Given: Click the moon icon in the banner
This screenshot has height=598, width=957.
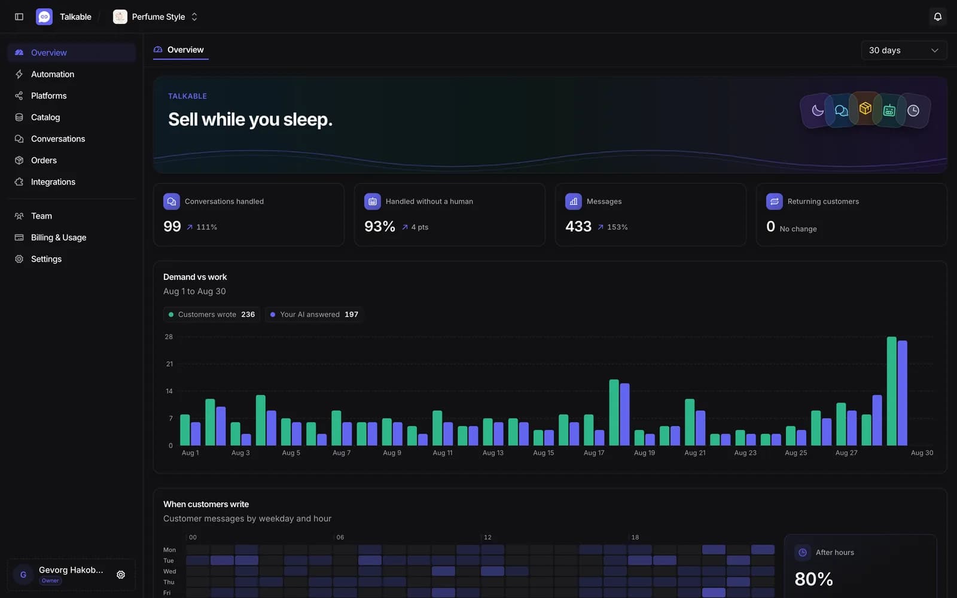Looking at the screenshot, I should coord(818,111).
